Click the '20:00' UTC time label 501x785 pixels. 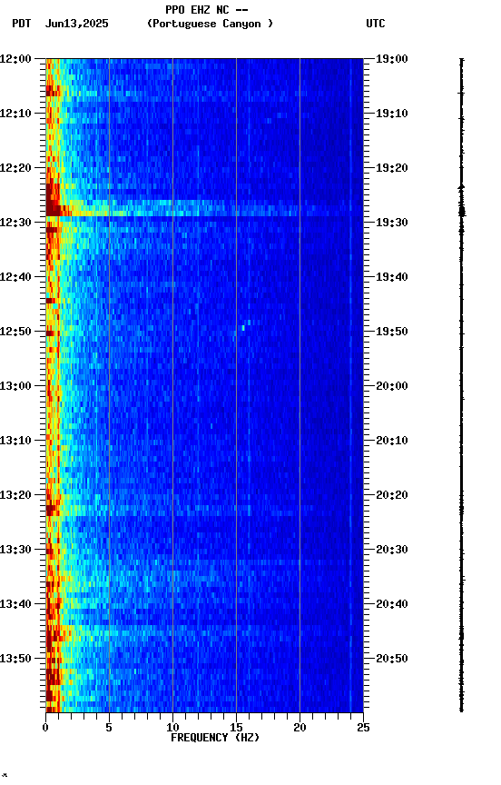pos(392,386)
